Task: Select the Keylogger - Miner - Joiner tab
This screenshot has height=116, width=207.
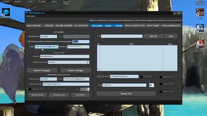Action: coord(107,25)
